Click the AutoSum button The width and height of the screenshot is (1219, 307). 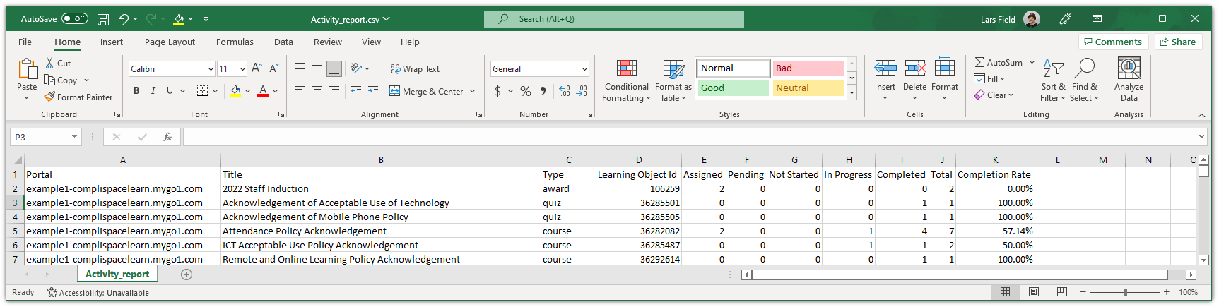point(999,62)
